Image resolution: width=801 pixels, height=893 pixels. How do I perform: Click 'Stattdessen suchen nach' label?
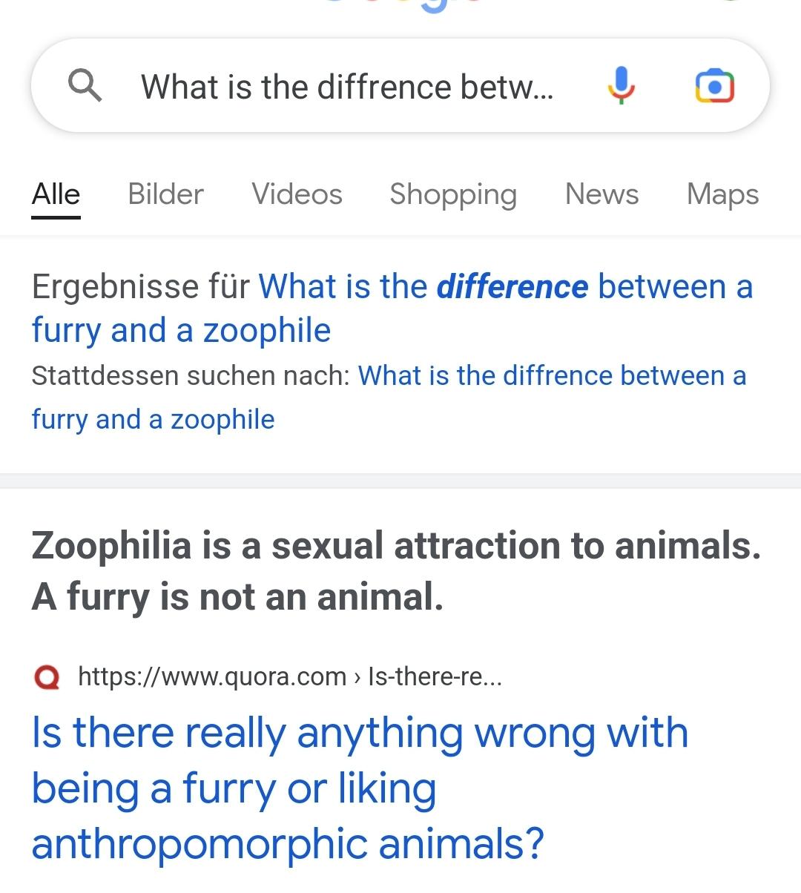coord(190,376)
